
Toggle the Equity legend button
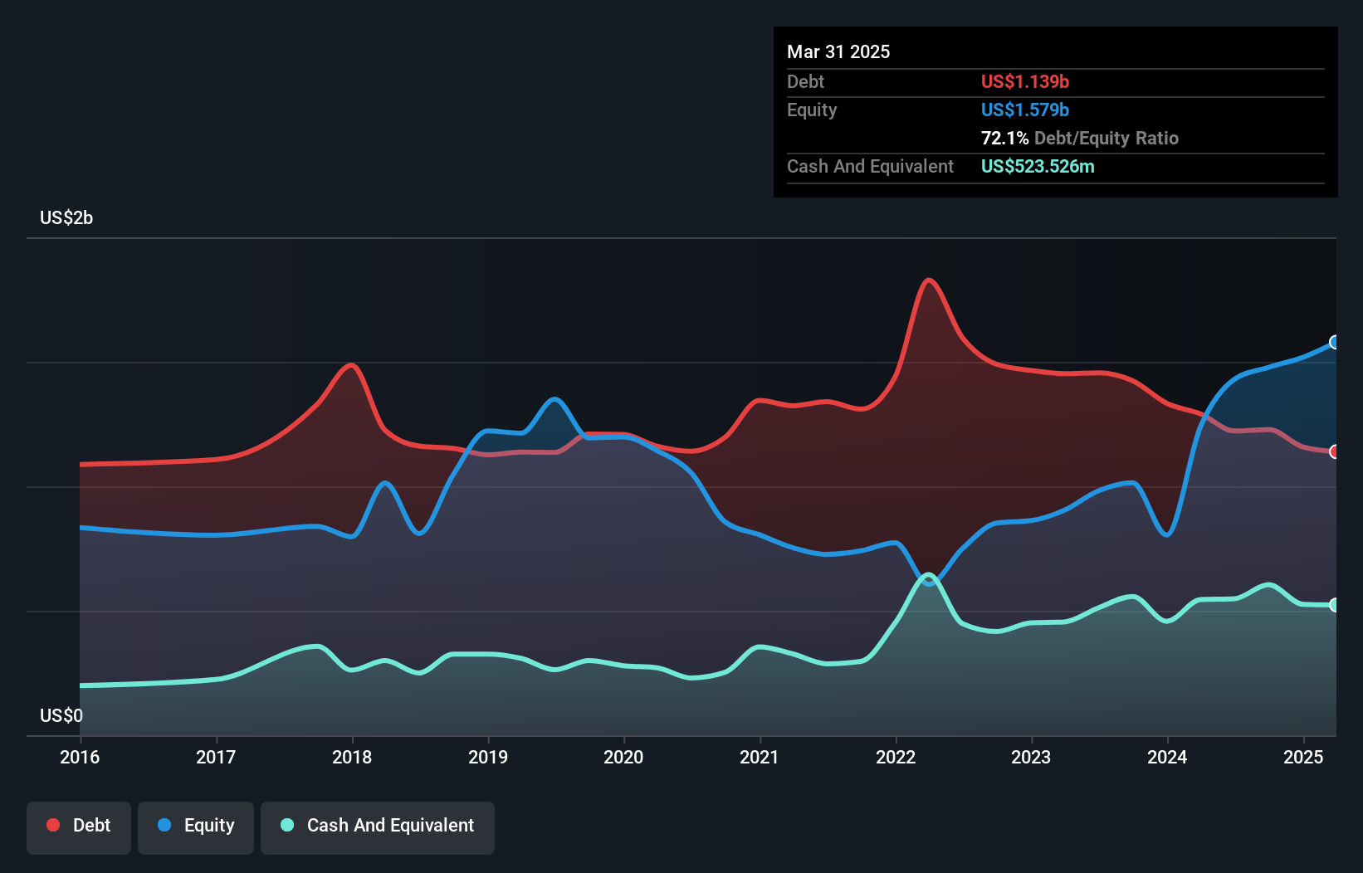coord(196,827)
